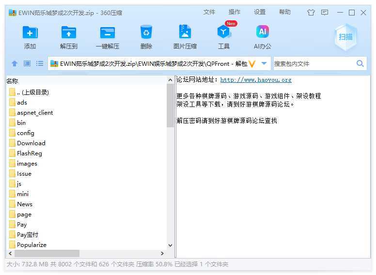Screen dimensions: 376x275
Task: Open the 文件 (File) menu
Action: (x=209, y=12)
